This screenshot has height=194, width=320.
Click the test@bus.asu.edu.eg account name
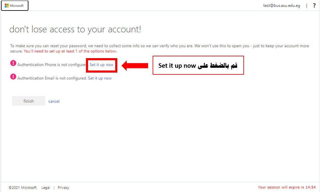pos(282,5)
